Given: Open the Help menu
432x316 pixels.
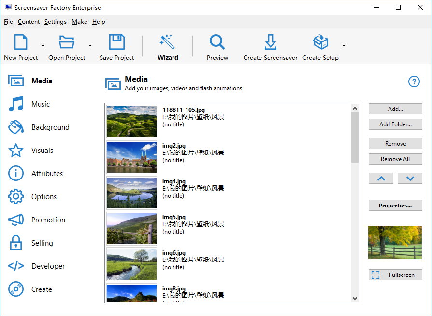Looking at the screenshot, I should coord(99,22).
